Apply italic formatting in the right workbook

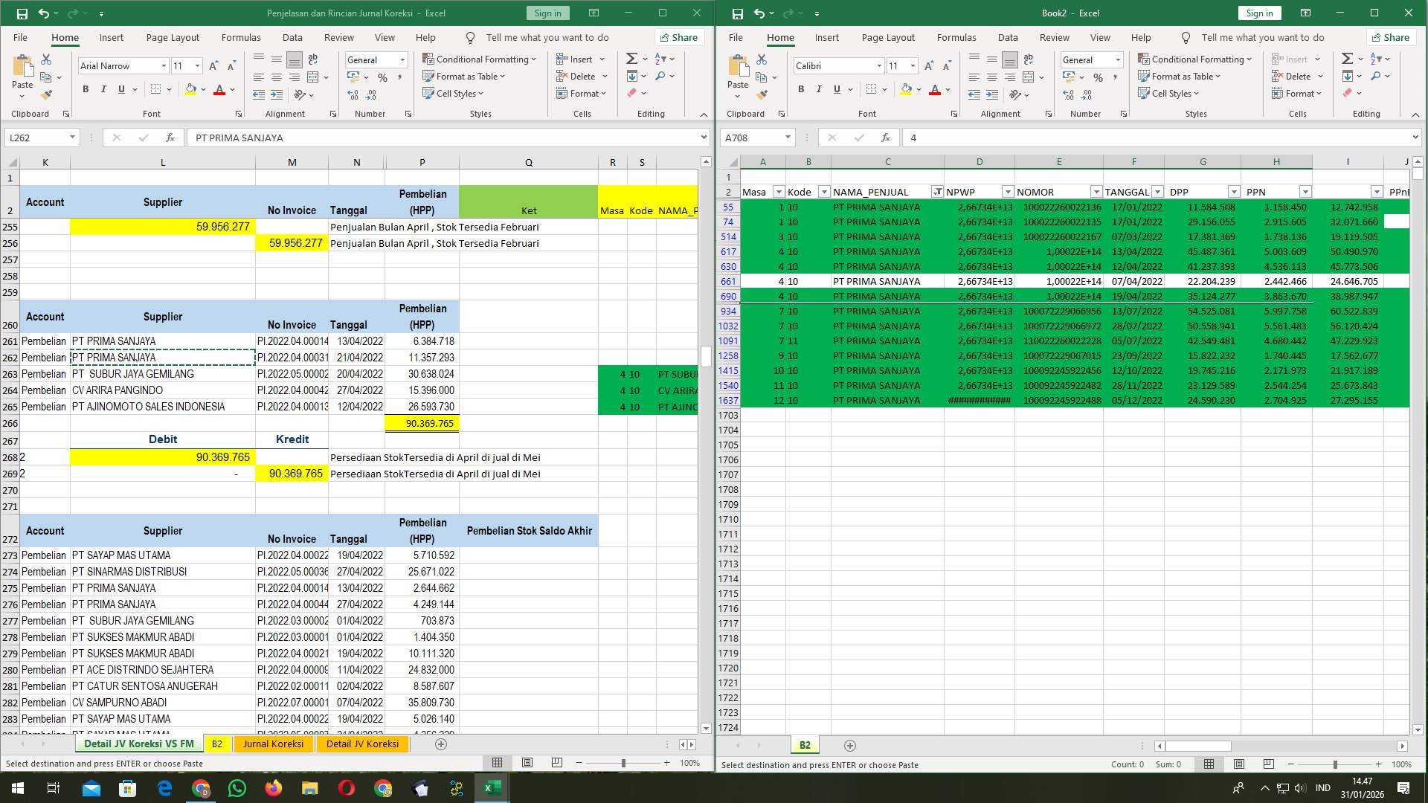818,89
